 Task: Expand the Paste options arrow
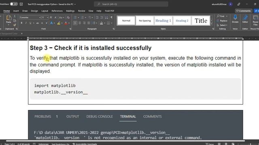[x=8, y=25]
